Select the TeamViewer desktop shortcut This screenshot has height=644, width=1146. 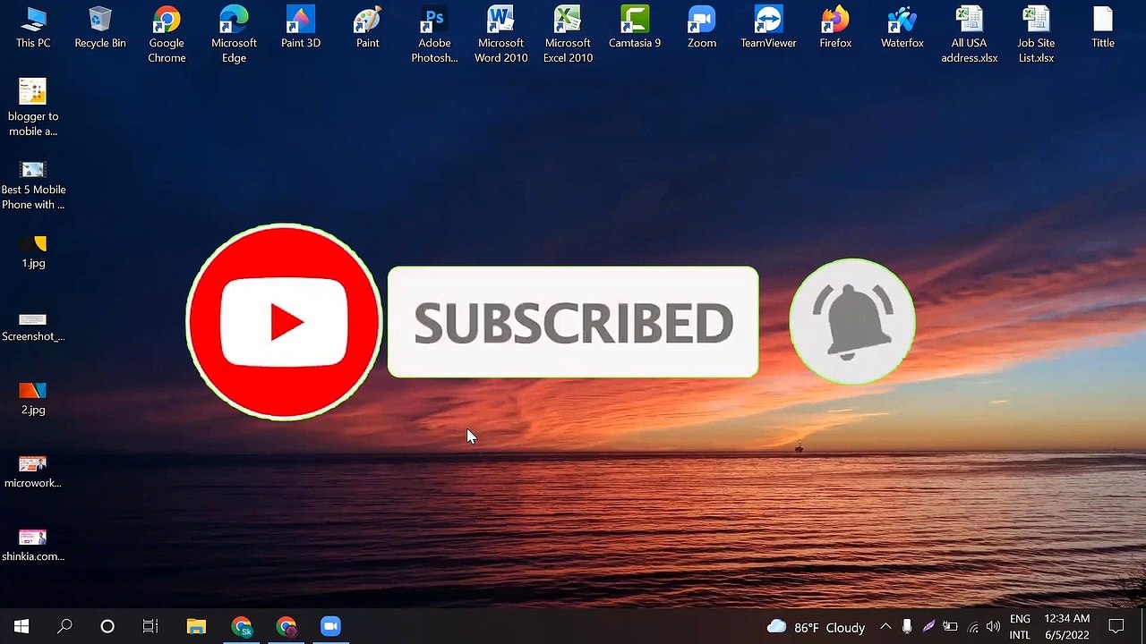[768, 28]
